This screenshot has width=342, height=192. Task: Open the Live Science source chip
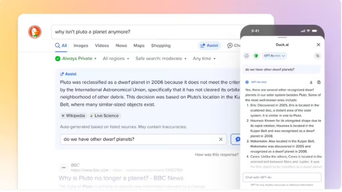click(105, 115)
